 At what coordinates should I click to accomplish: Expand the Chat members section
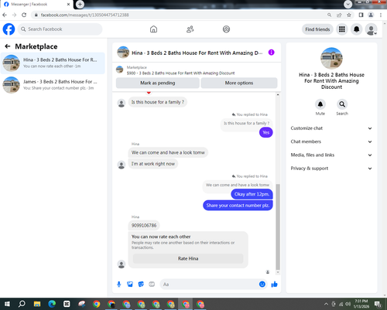(x=331, y=141)
